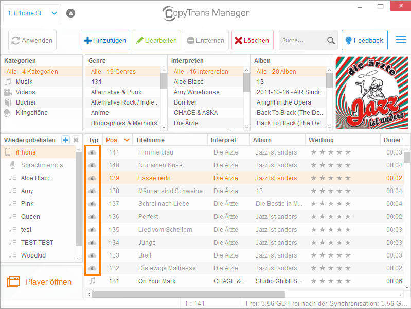Click music note icon for On Your Mark

coord(92,281)
